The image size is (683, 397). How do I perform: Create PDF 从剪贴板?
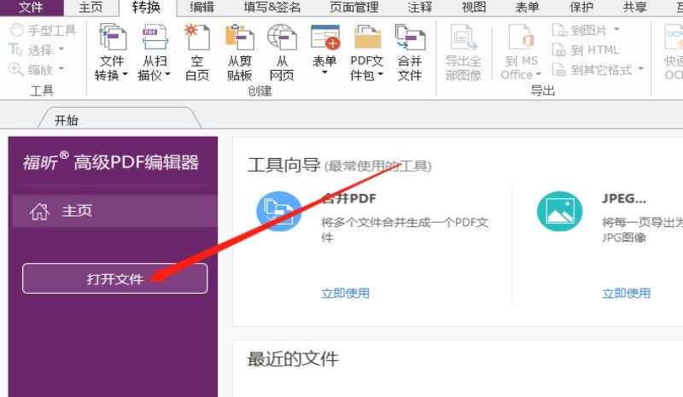239,52
